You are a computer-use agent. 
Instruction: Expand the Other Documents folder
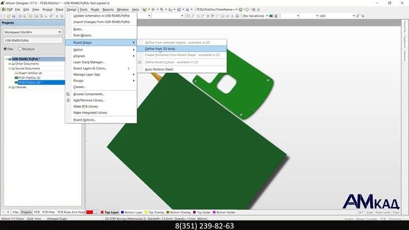coord(10,64)
